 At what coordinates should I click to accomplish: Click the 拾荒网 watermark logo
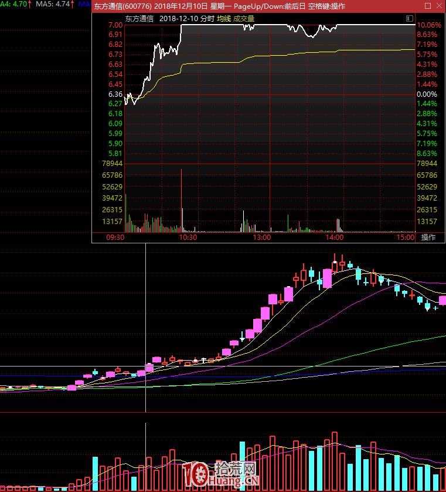pos(223,472)
